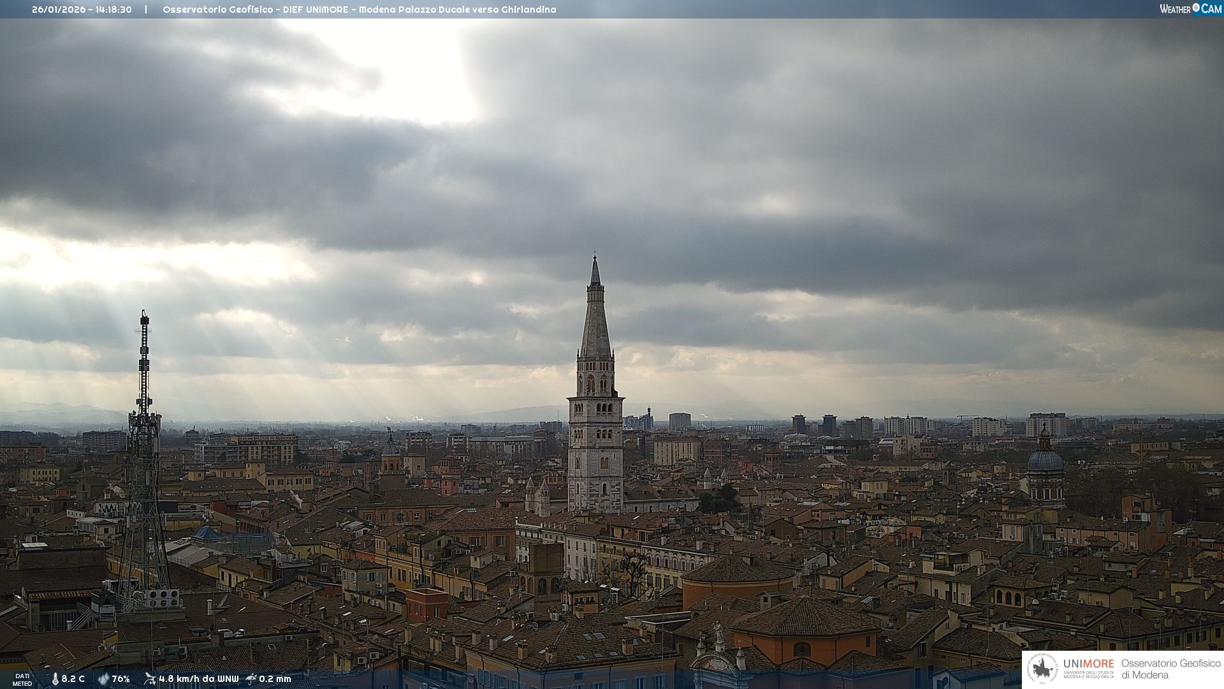
Task: Click the DATI METEO label
Action: pos(22,679)
